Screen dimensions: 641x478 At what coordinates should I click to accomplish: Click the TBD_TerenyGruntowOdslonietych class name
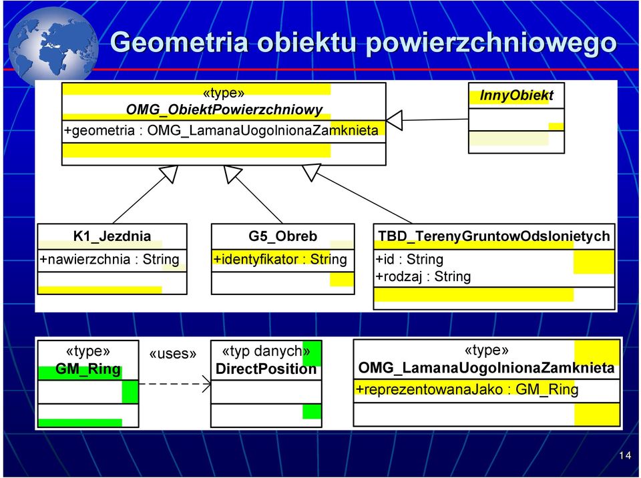pyautogui.click(x=494, y=236)
